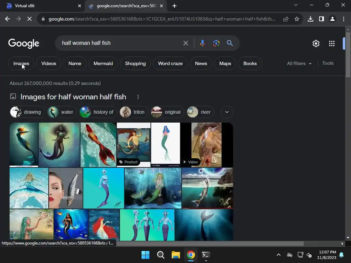Refine images by history of chip
This screenshot has width=351, height=263.
[98, 112]
